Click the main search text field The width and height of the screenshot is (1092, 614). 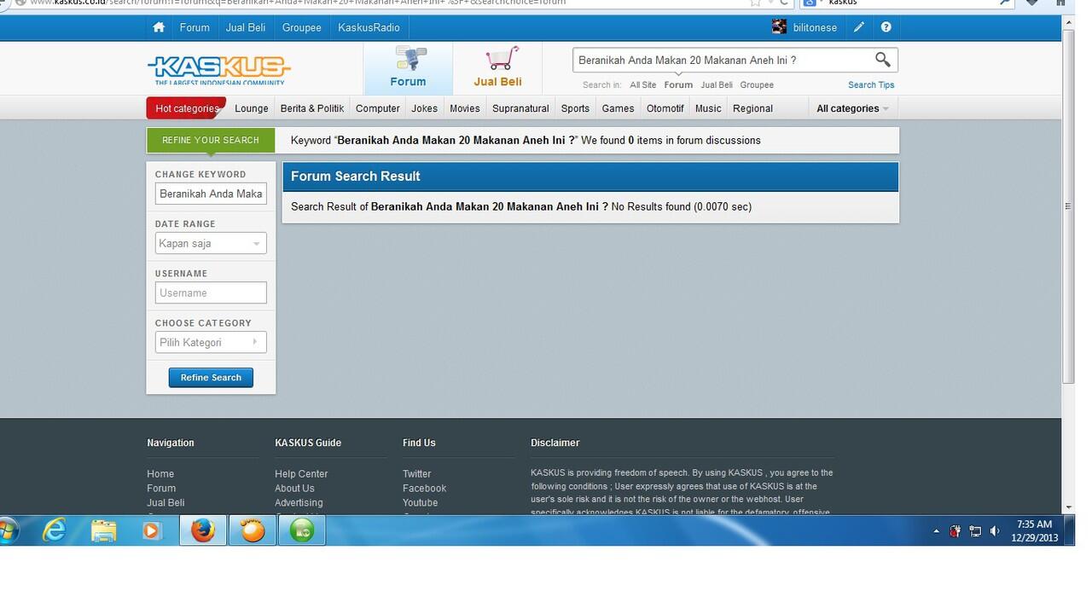tap(721, 60)
